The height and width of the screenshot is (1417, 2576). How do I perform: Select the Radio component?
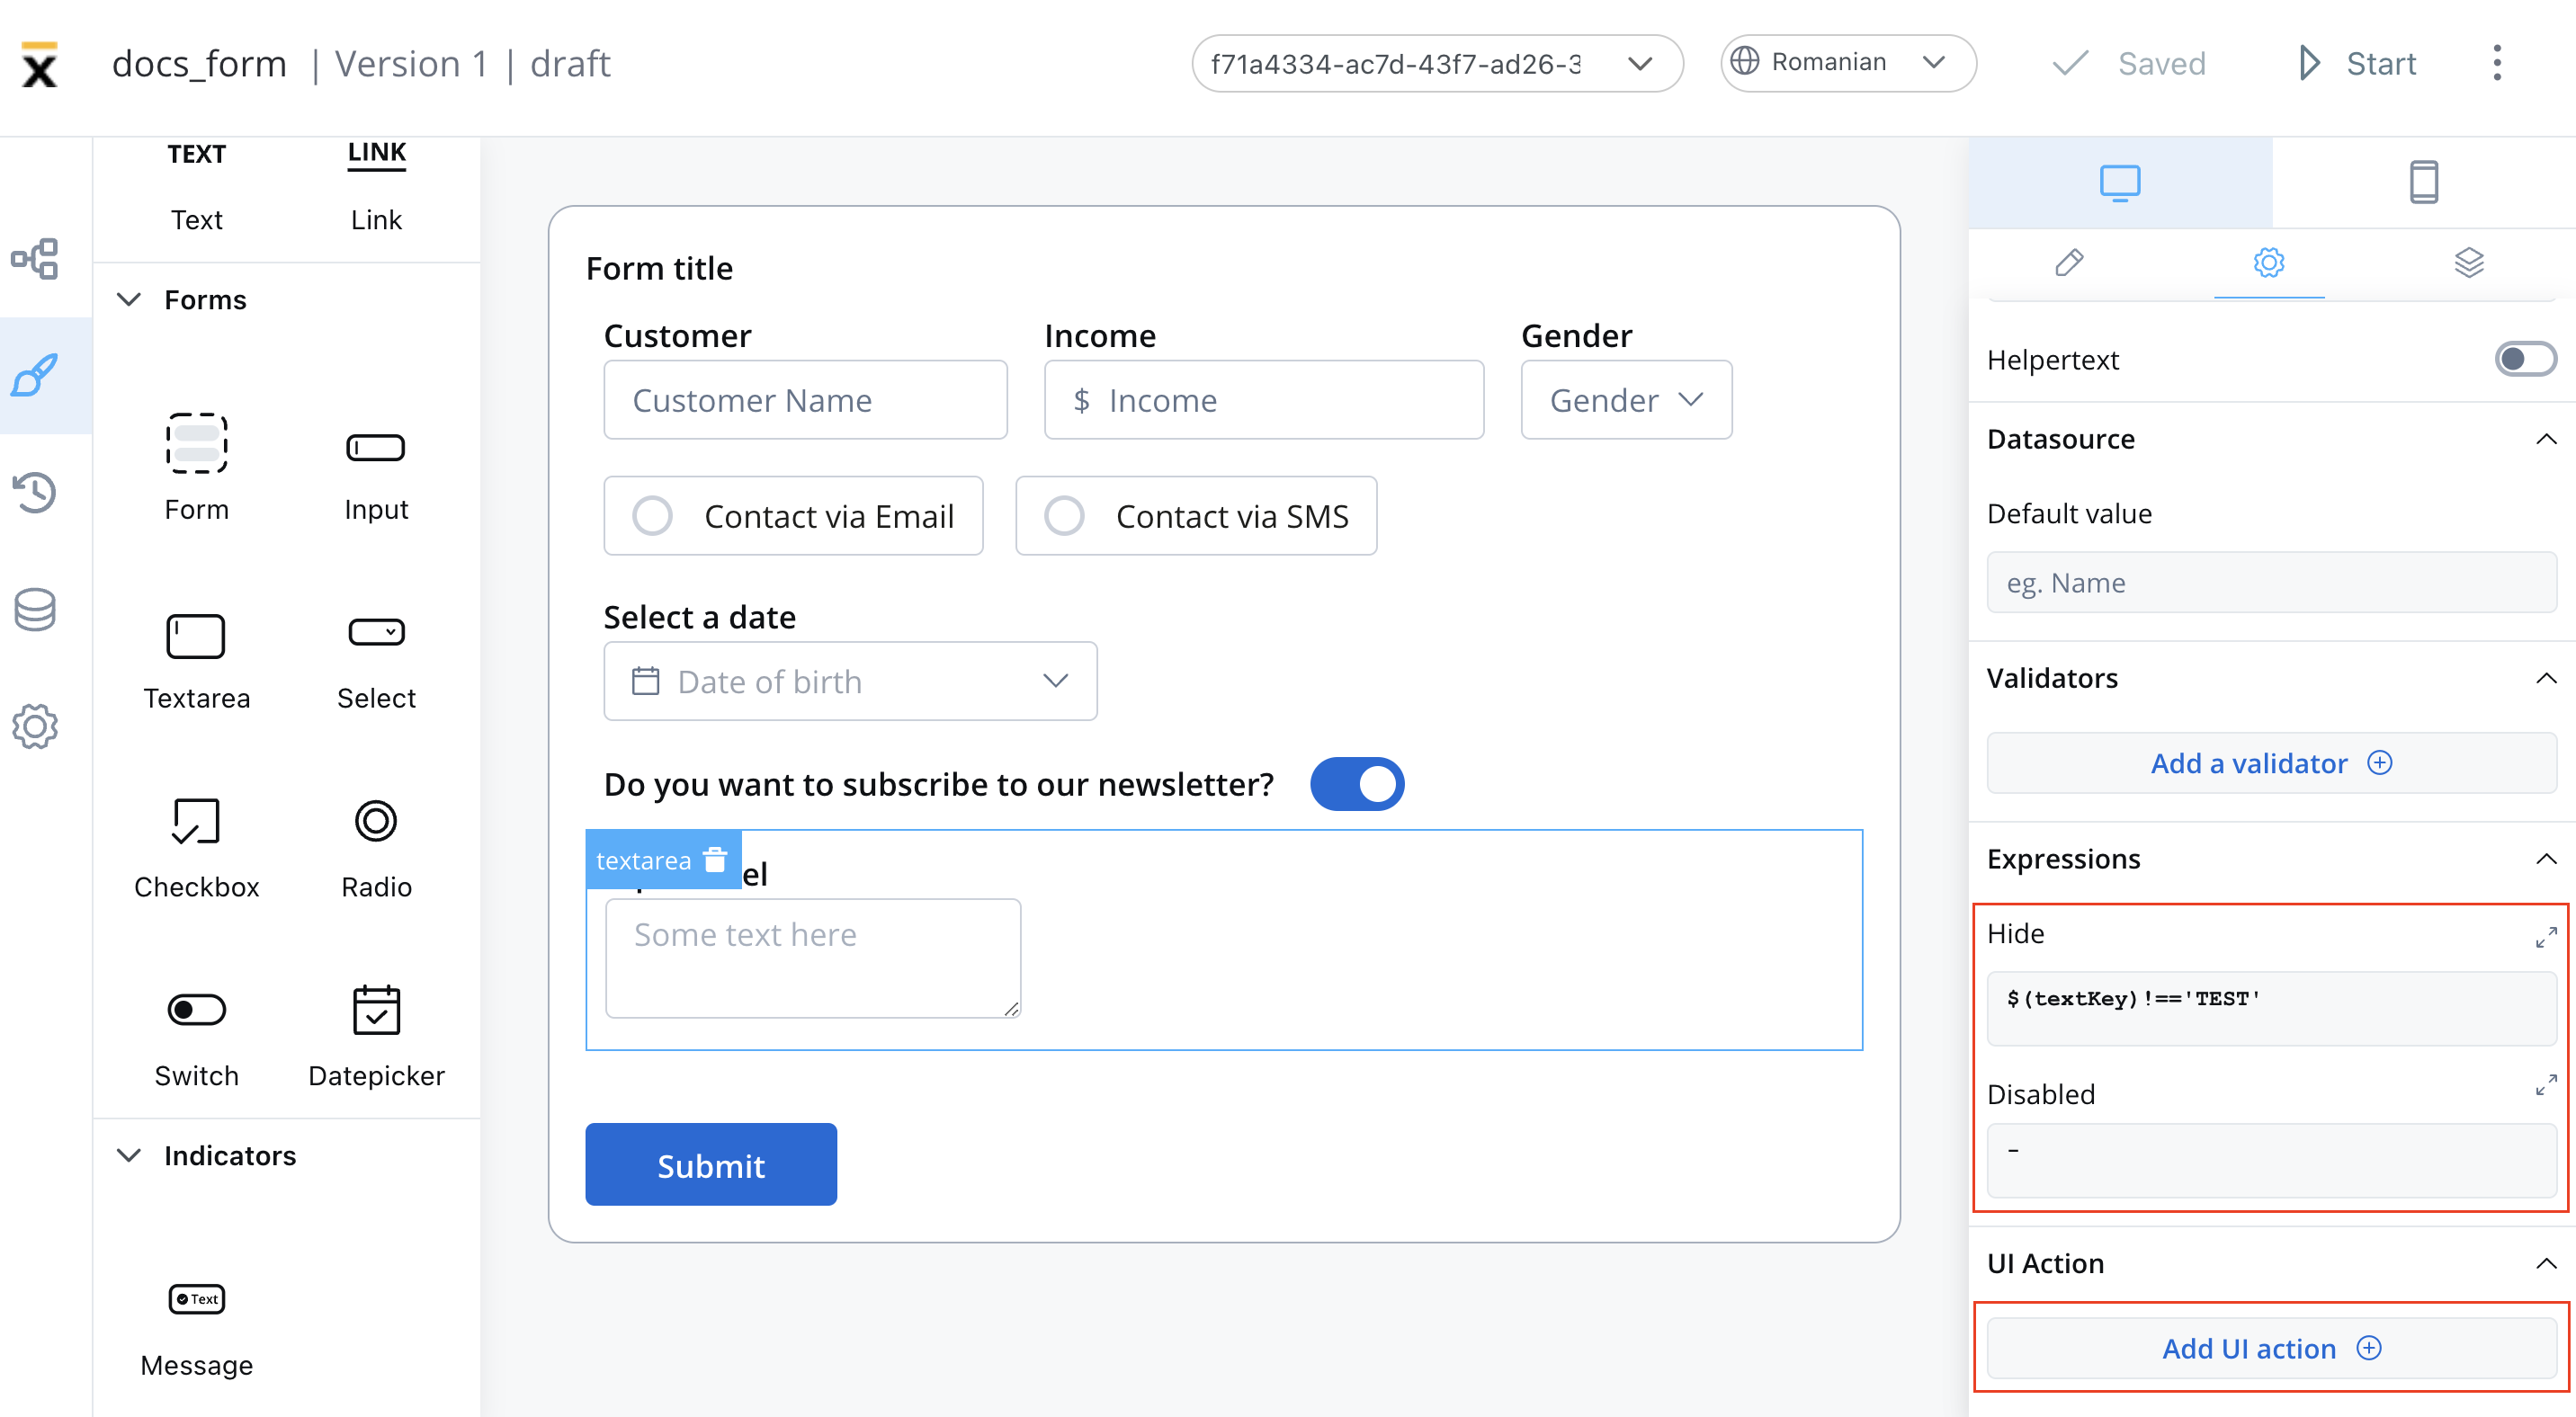click(x=376, y=849)
